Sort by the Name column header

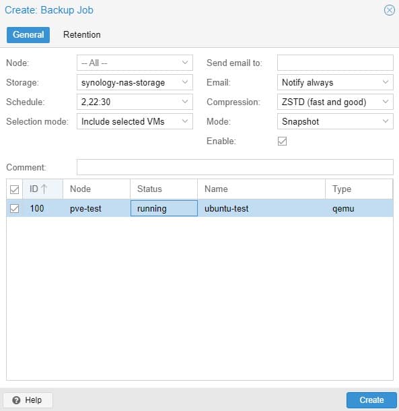point(261,189)
